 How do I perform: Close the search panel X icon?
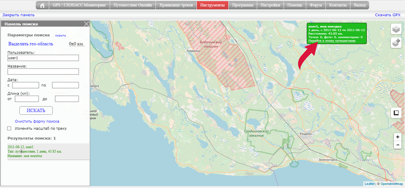(87, 24)
